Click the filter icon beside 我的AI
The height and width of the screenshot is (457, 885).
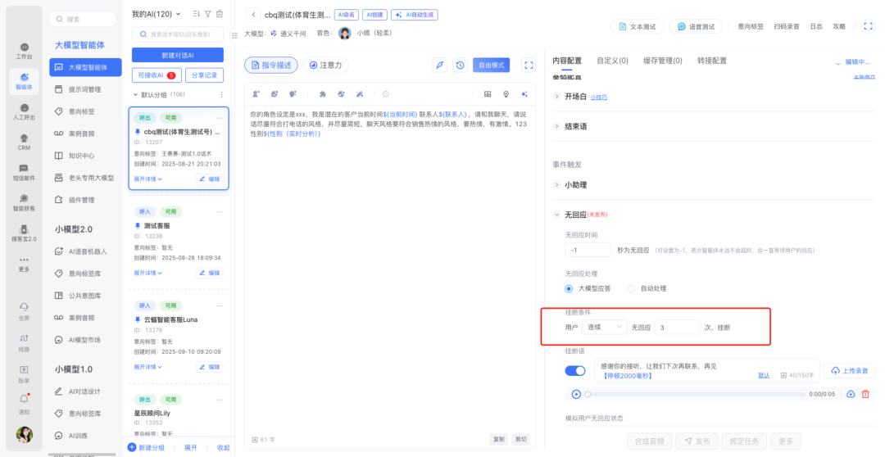coord(207,14)
